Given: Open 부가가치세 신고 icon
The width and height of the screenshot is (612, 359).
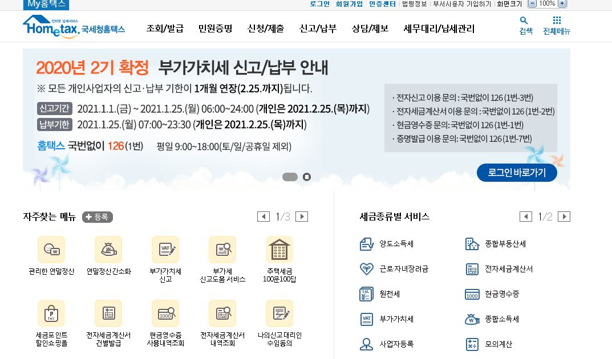Looking at the screenshot, I should click(x=165, y=250).
